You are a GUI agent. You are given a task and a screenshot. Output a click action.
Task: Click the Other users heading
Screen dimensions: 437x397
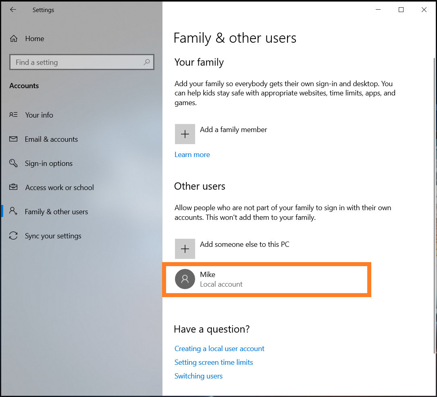pyautogui.click(x=200, y=186)
